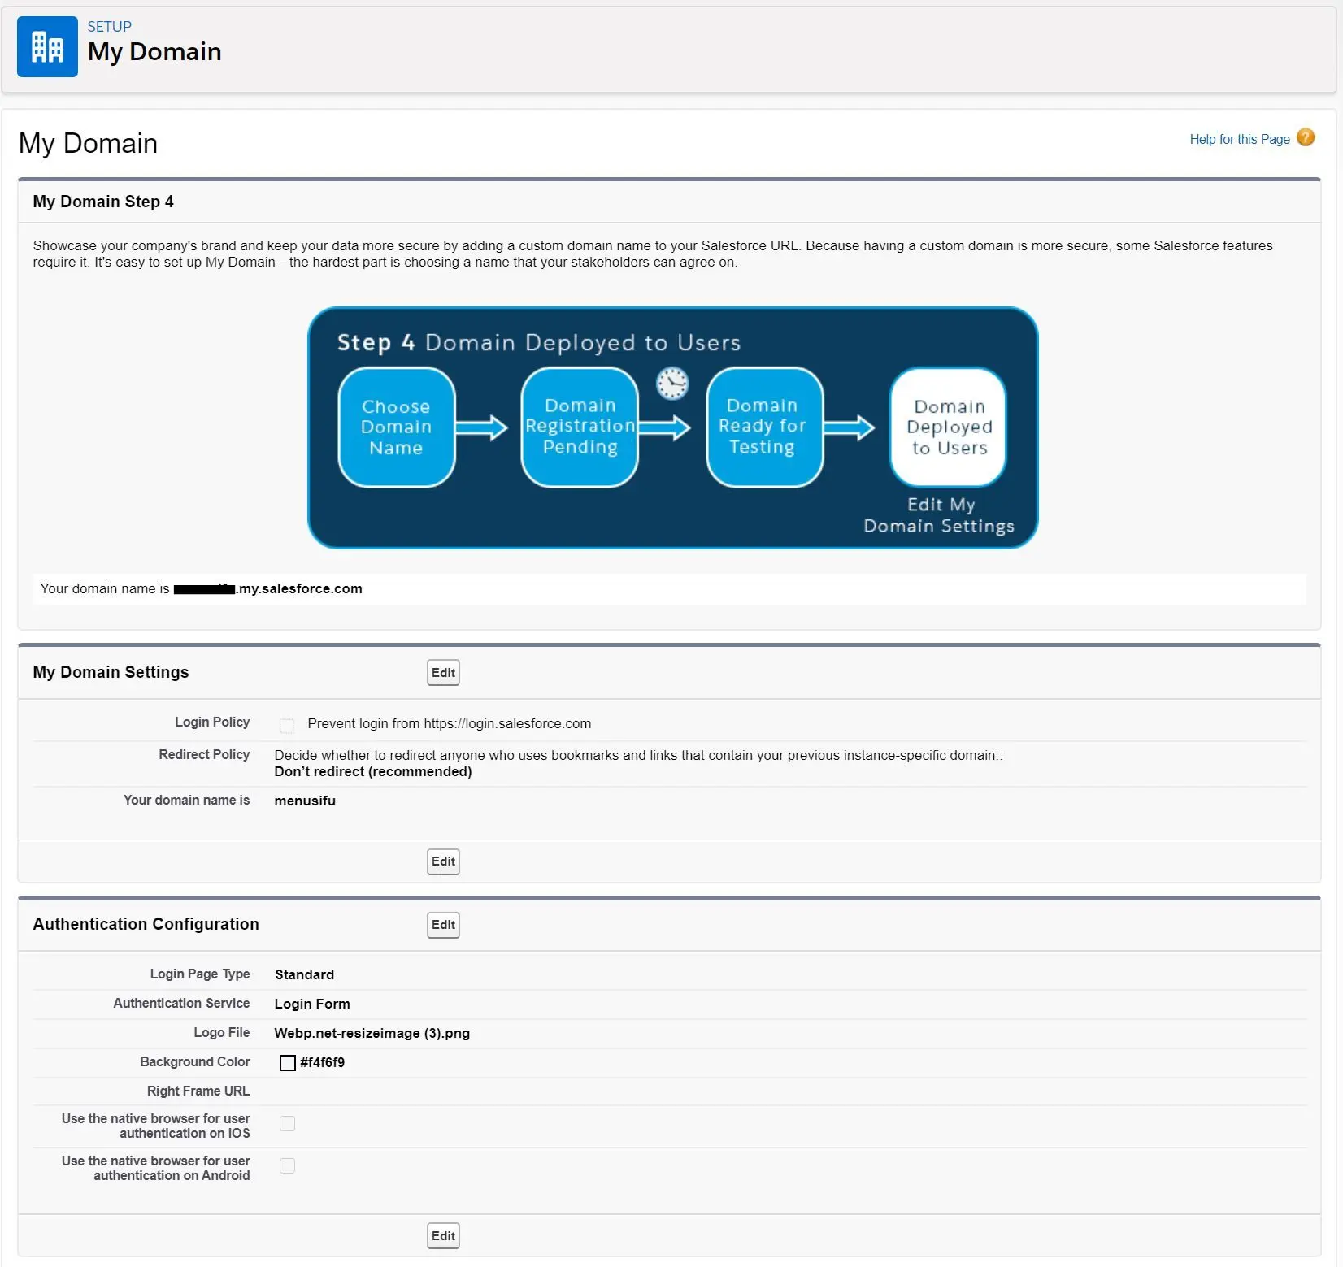Click Choose Domain Name step box
This screenshot has width=1343, height=1267.
click(x=396, y=427)
